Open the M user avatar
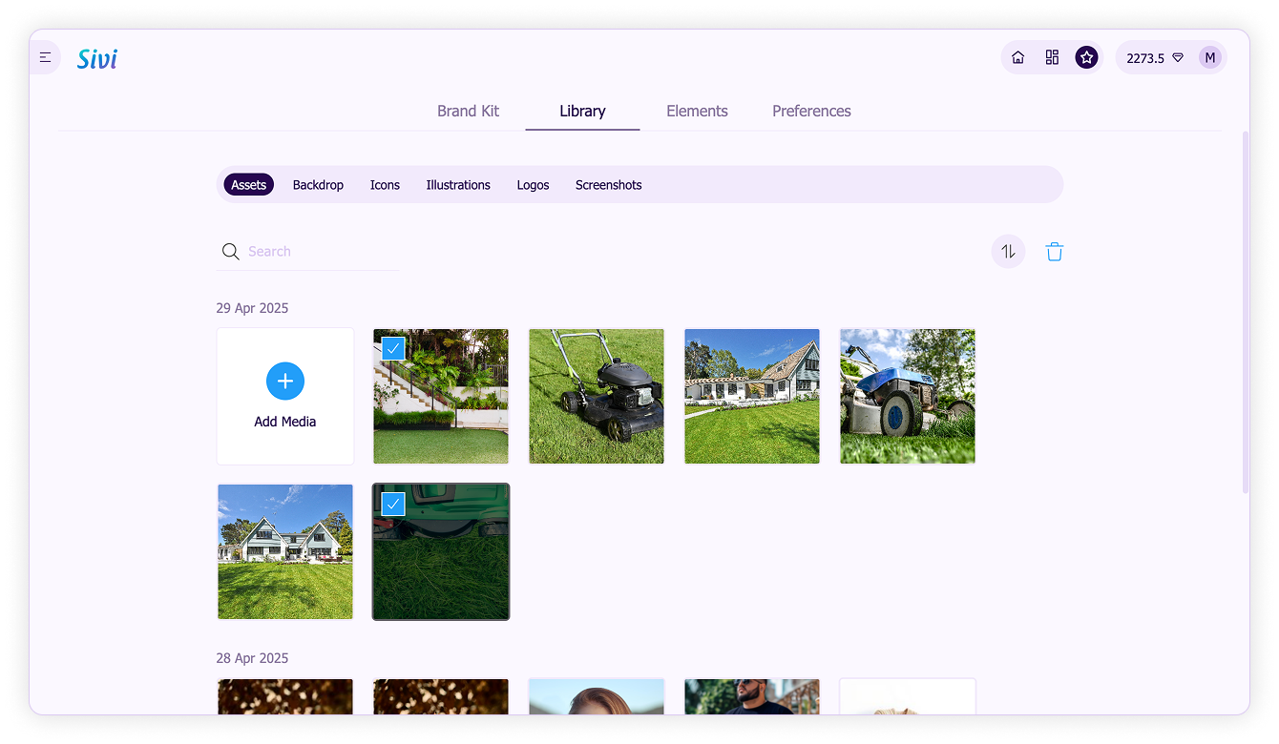The height and width of the screenshot is (744, 1279). tap(1210, 58)
